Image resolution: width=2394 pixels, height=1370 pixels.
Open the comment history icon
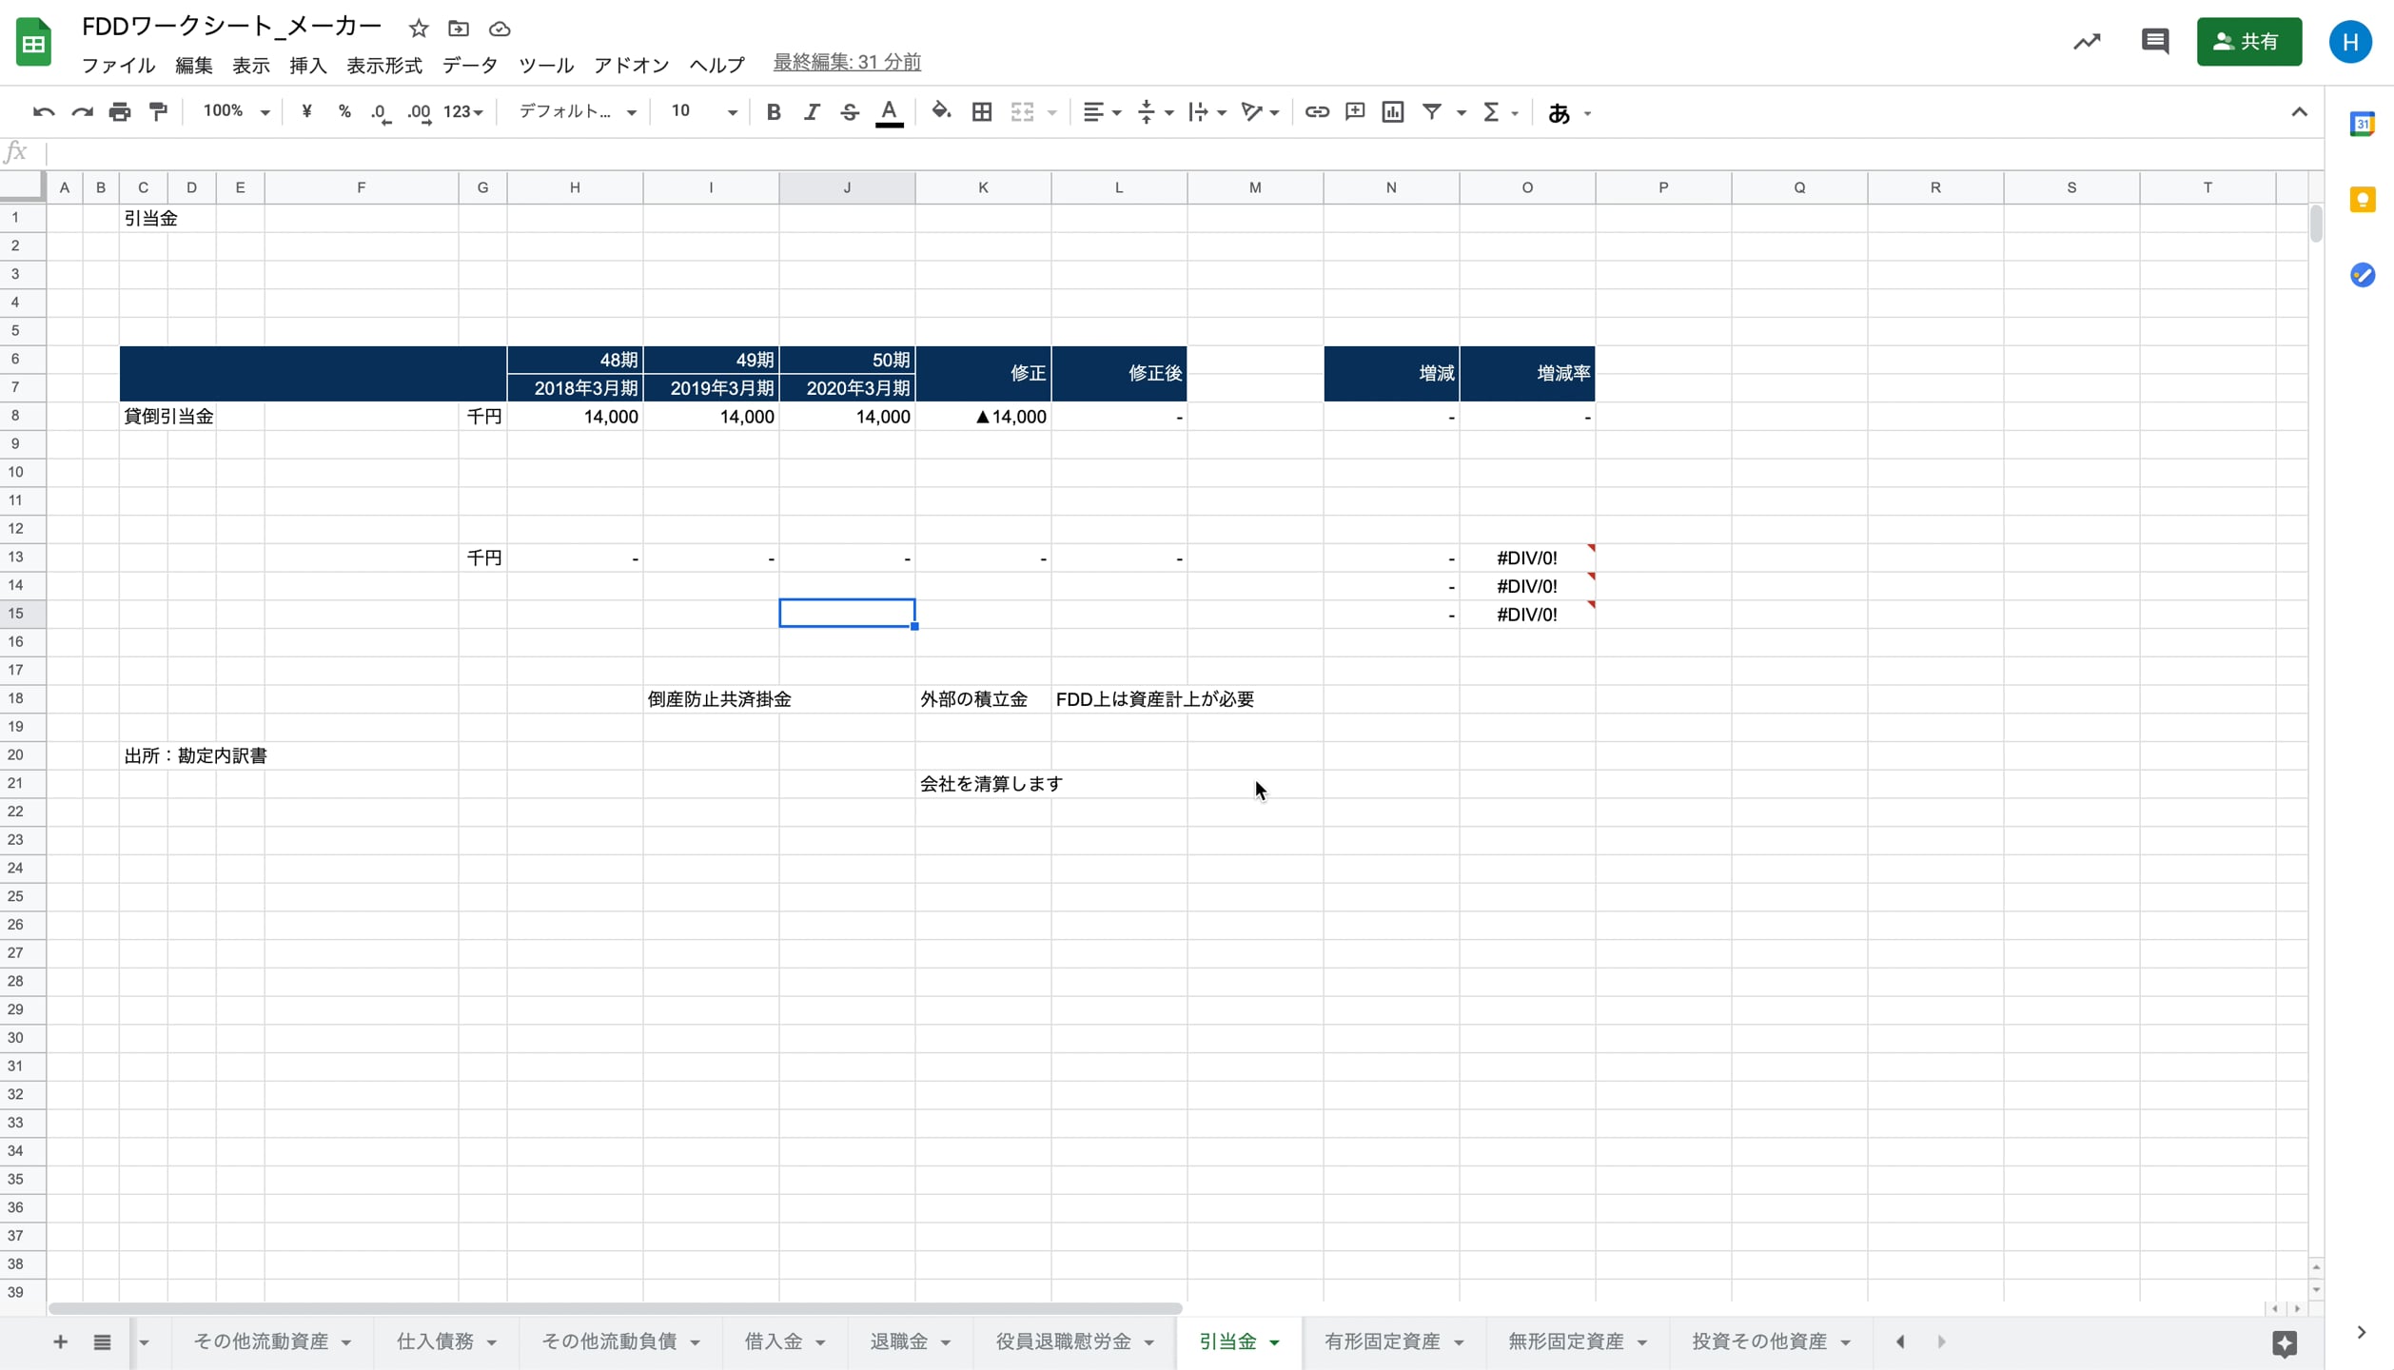click(2155, 42)
